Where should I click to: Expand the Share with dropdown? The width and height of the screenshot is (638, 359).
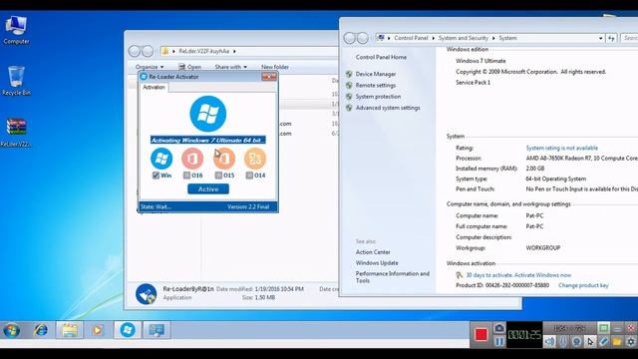(x=230, y=67)
